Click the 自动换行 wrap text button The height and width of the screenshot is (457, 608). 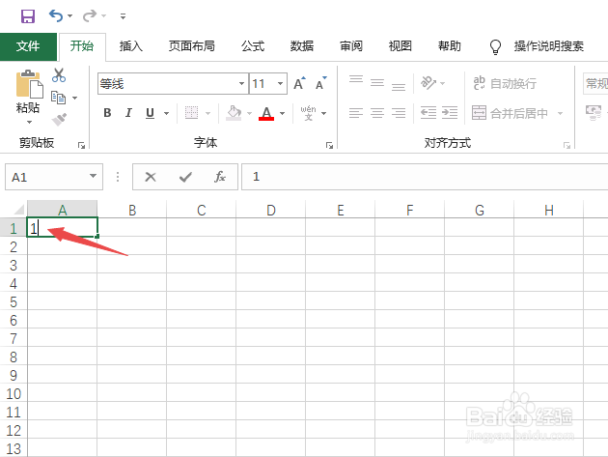pos(505,83)
